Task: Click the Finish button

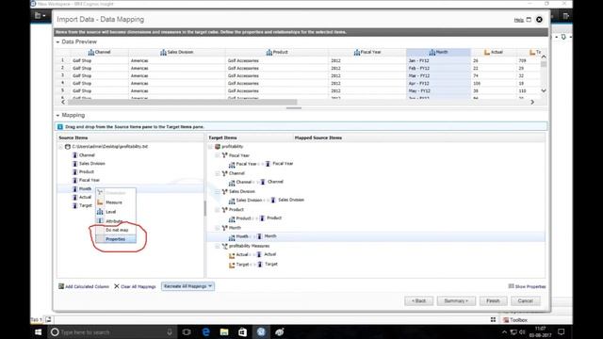Action: pyautogui.click(x=493, y=301)
